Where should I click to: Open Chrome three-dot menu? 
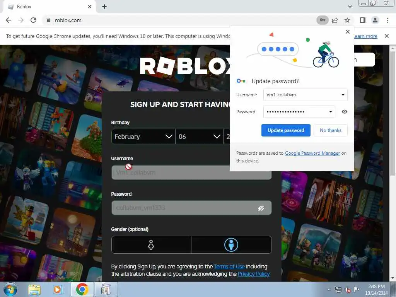point(387,20)
